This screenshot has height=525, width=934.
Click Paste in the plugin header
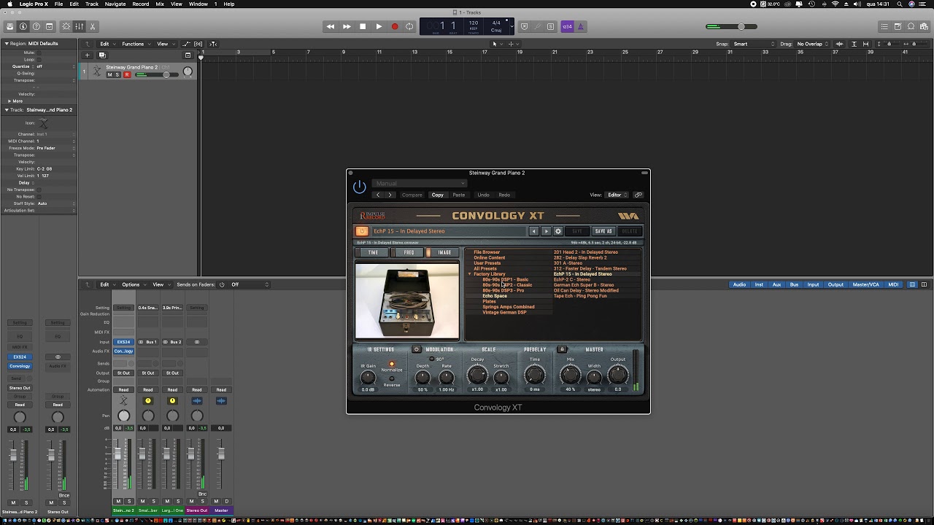pyautogui.click(x=459, y=195)
